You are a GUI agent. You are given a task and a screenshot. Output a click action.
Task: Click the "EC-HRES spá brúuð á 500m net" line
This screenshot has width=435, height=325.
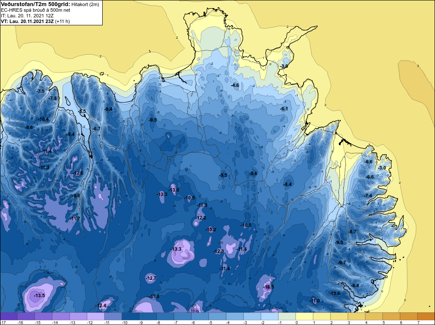click(x=36, y=10)
